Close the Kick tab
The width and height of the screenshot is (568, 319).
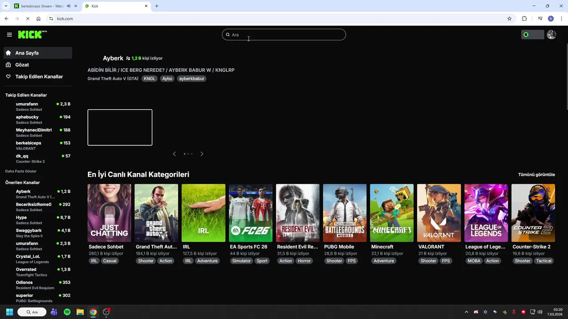pyautogui.click(x=146, y=6)
